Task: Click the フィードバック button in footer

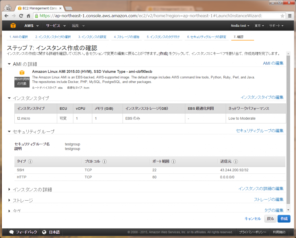Action: pyautogui.click(x=23, y=232)
